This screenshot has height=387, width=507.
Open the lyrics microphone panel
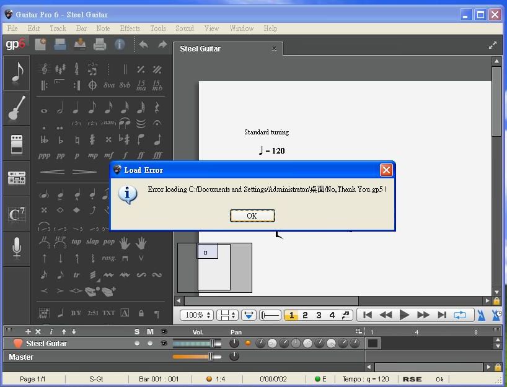(17, 248)
